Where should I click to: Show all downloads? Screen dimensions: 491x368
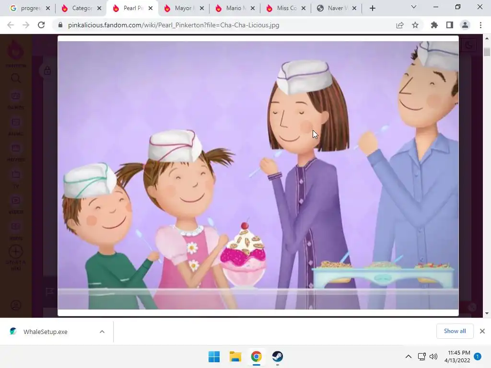point(455,331)
